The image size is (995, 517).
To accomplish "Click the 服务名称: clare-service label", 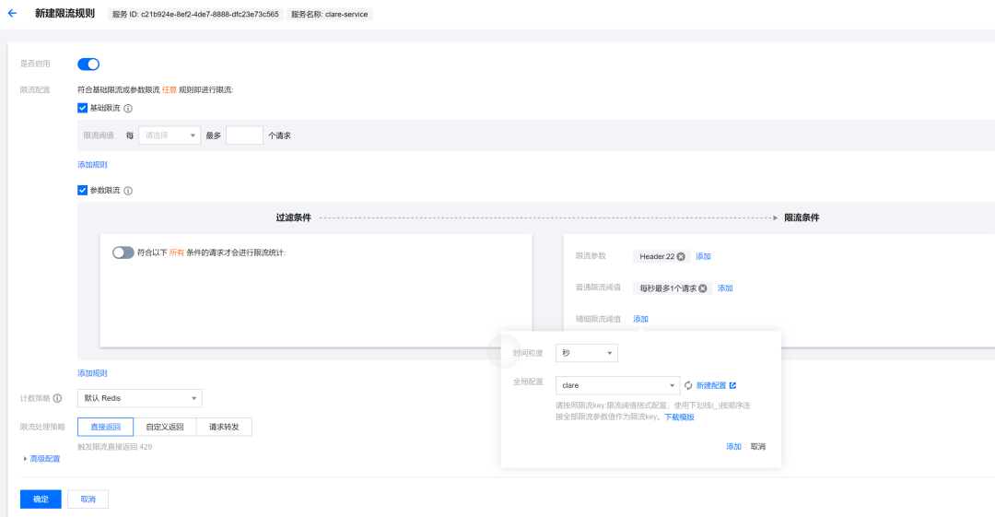I will point(329,14).
